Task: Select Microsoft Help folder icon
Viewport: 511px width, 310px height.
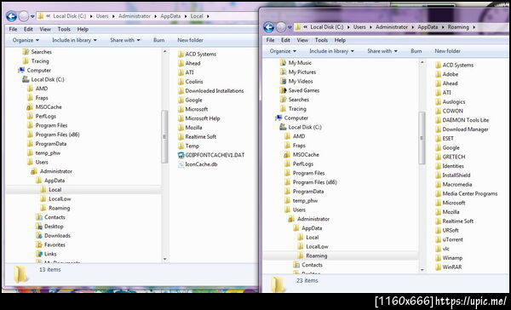Action: [181, 118]
